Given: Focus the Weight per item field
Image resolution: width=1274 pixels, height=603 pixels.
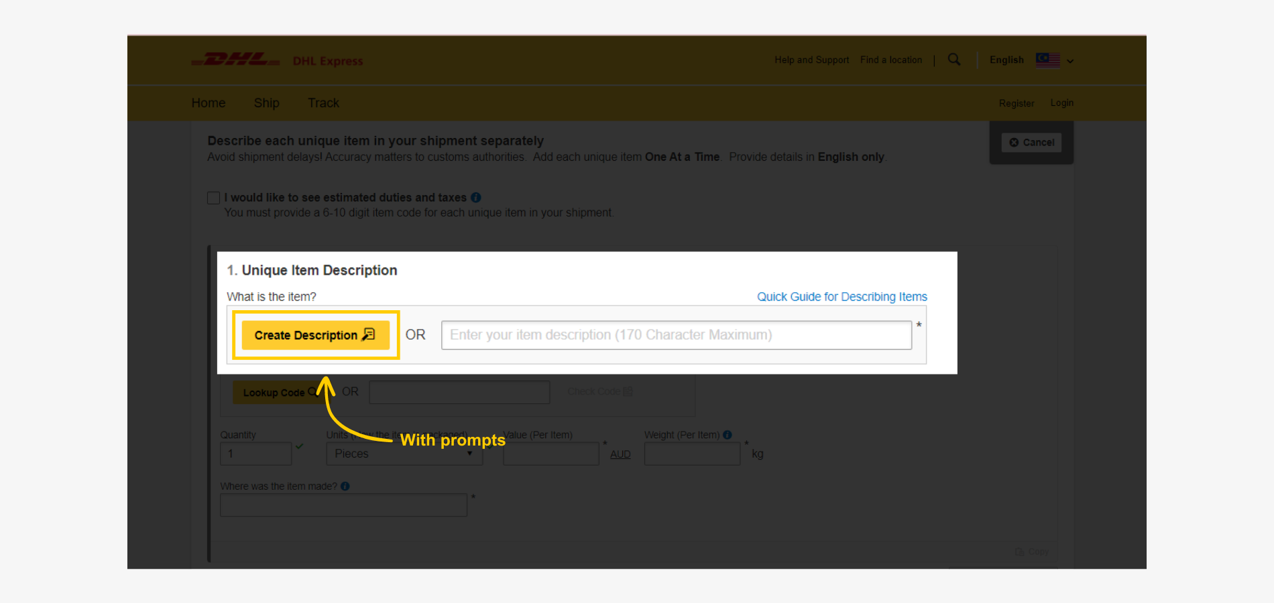Looking at the screenshot, I should [692, 454].
